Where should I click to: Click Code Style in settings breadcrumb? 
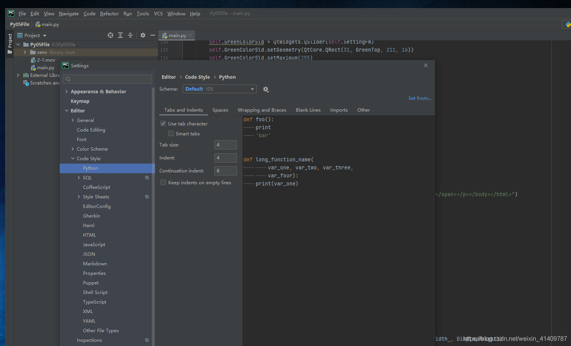pyautogui.click(x=197, y=77)
